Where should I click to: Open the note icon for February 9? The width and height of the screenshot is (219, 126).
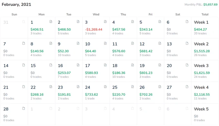pos(78,43)
